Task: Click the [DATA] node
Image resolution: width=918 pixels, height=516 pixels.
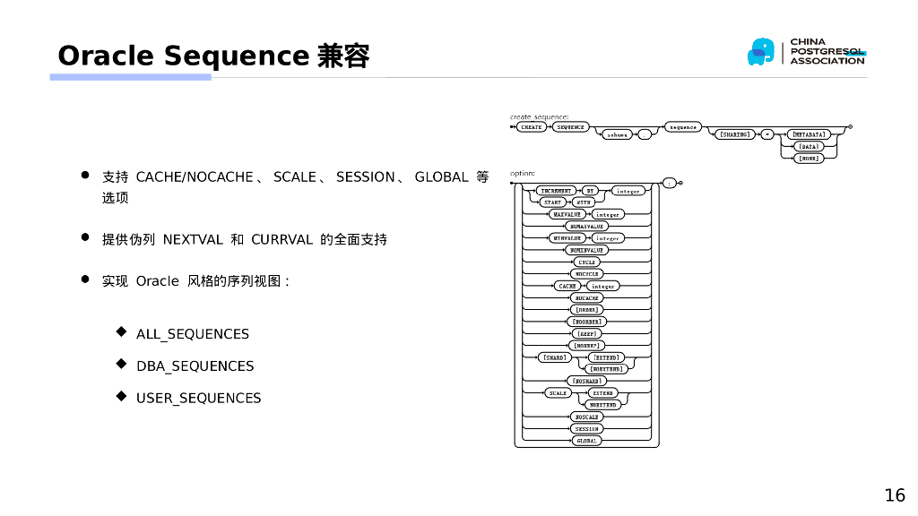Action: click(810, 146)
